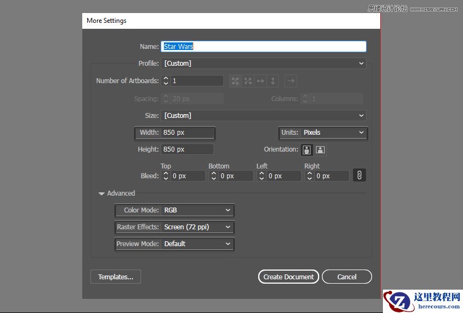Click Arrange by Column artboard icon
The height and width of the screenshot is (313, 463).
pos(273,81)
